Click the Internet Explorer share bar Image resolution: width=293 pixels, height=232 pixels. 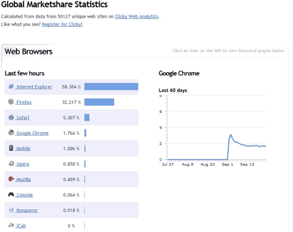pos(111,87)
